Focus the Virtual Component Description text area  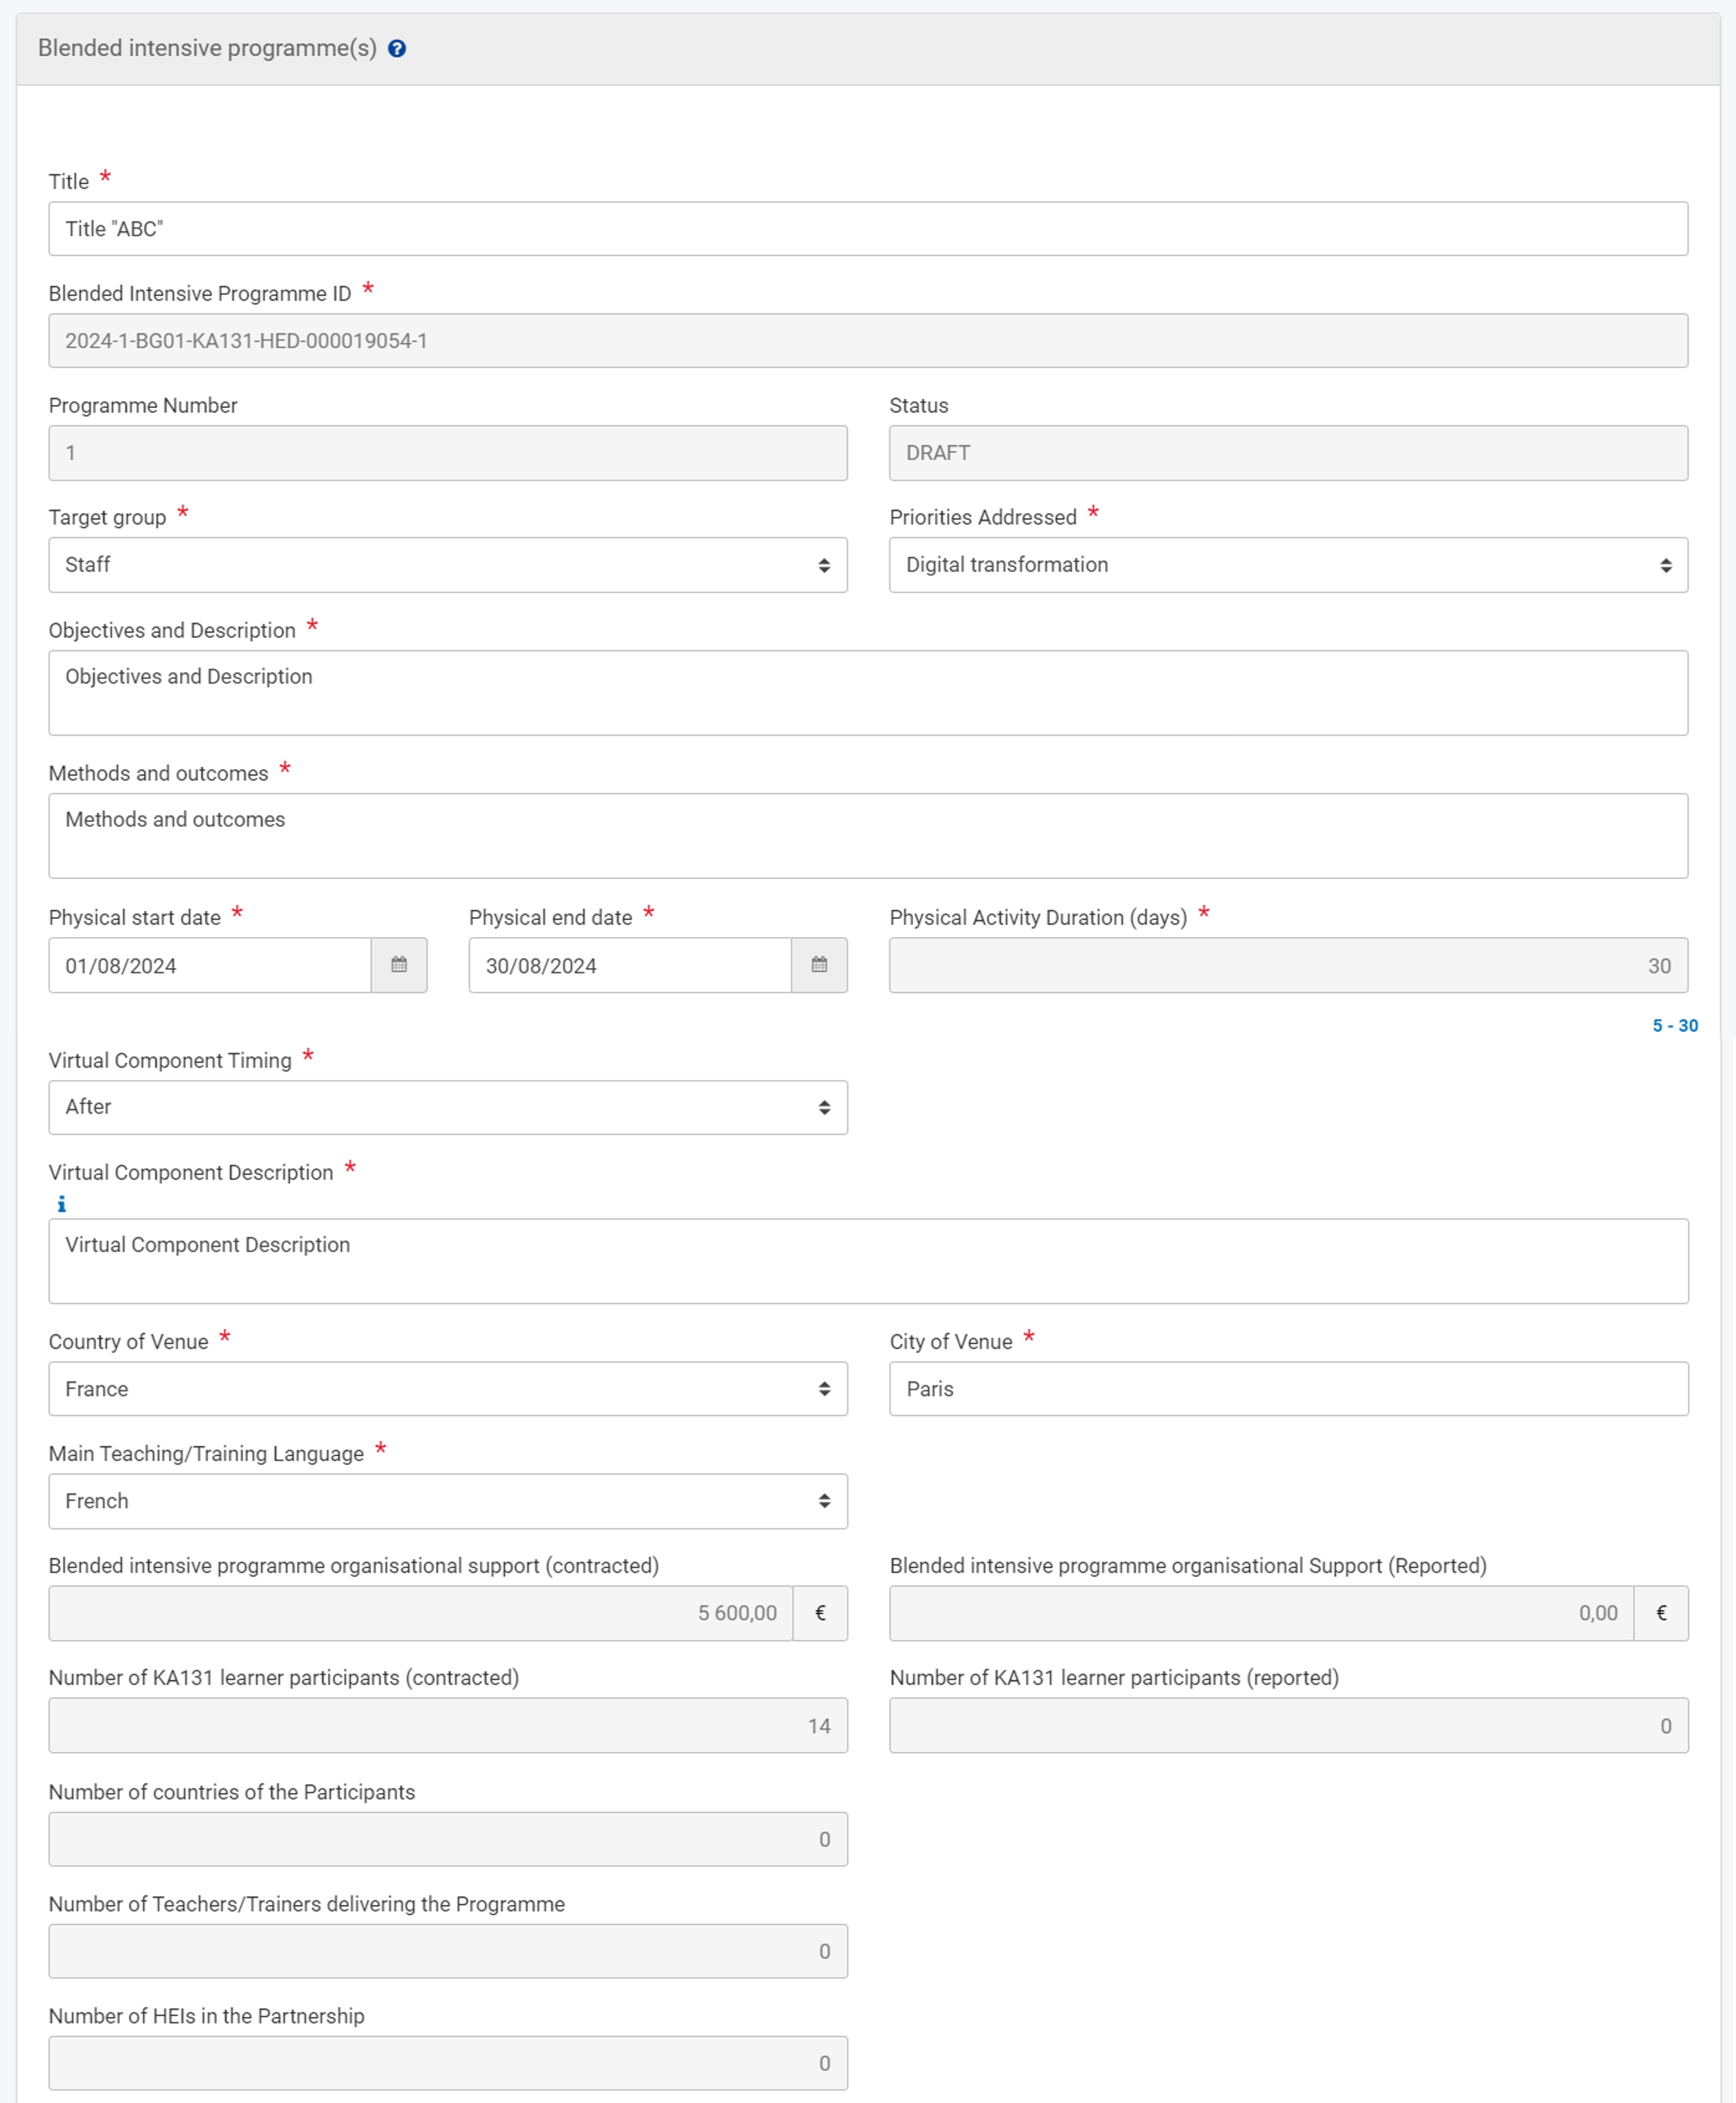click(868, 1261)
